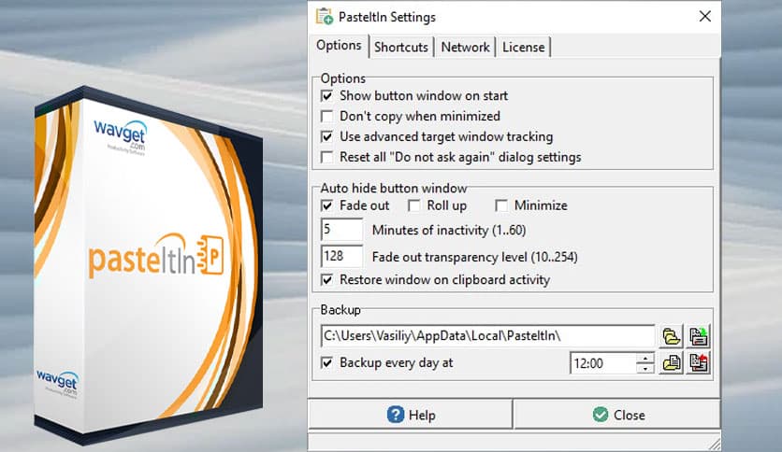Click the resize grip at the dialog corner
Image resolution: width=782 pixels, height=452 pixels.
(x=715, y=444)
